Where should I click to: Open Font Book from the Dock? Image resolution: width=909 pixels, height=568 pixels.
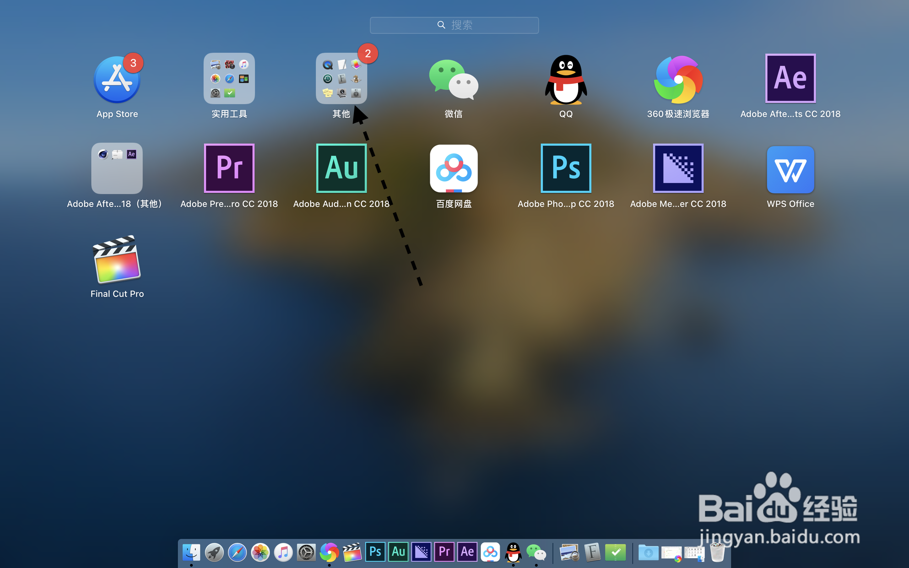pos(592,552)
